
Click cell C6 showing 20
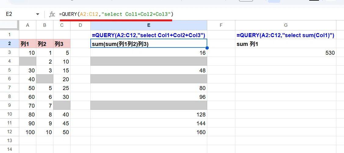coord(62,79)
